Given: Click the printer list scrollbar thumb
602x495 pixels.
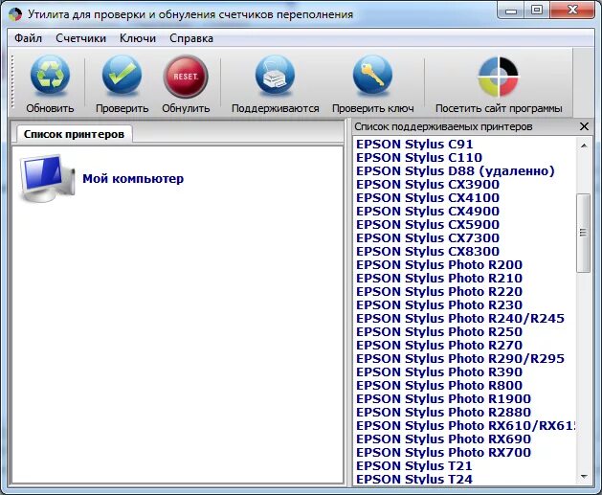Looking at the screenshot, I should 584,233.
